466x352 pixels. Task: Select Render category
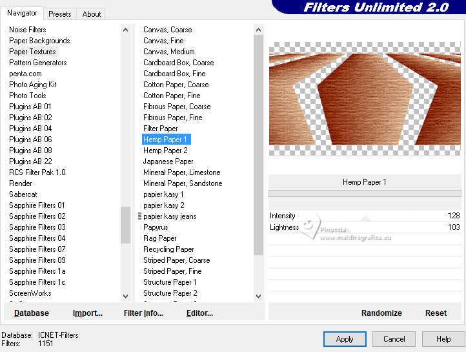21,183
